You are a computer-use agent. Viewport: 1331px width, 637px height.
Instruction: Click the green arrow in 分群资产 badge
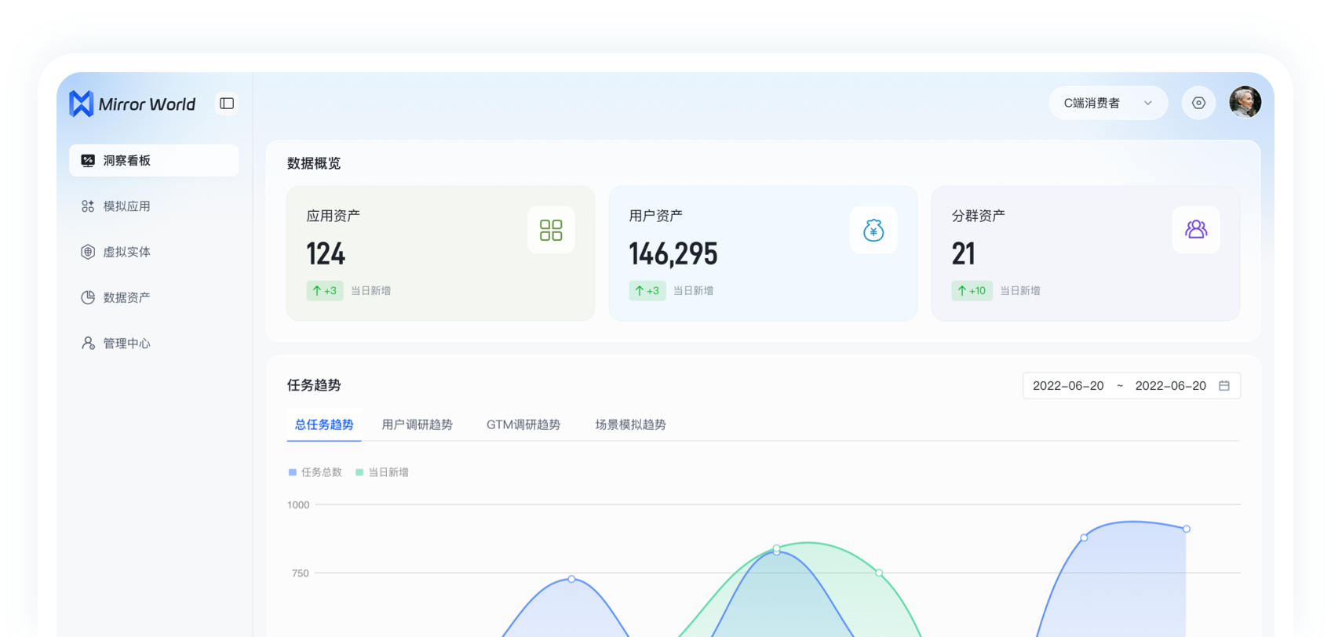962,290
